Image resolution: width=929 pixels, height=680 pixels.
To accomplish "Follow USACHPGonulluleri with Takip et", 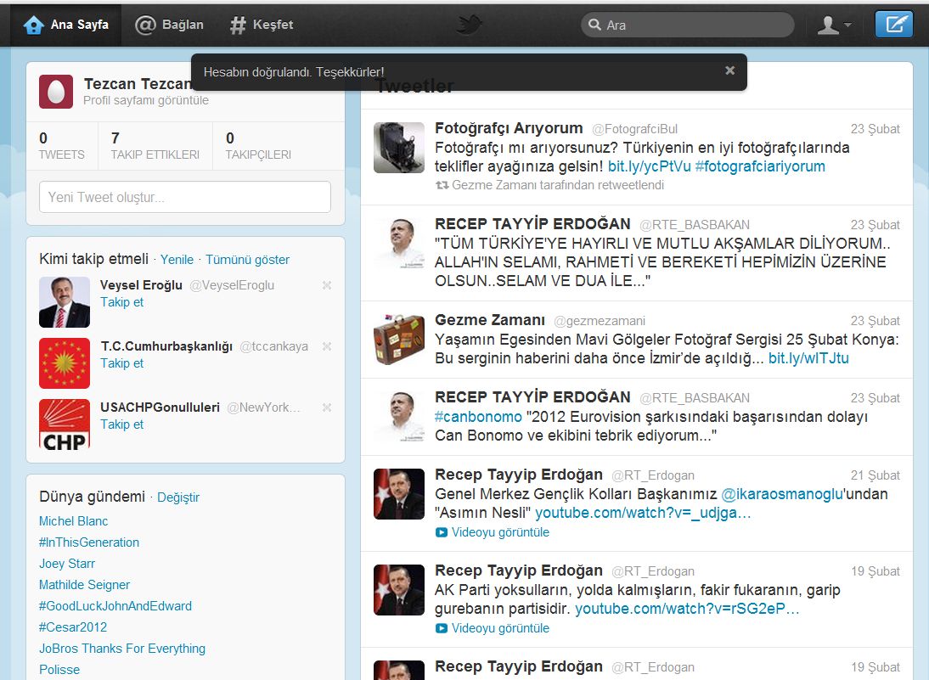I will (121, 424).
